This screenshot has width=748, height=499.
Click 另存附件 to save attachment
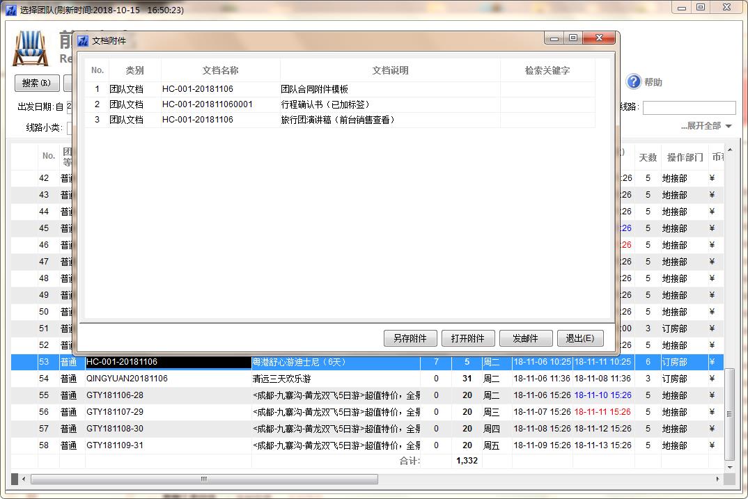pos(410,338)
